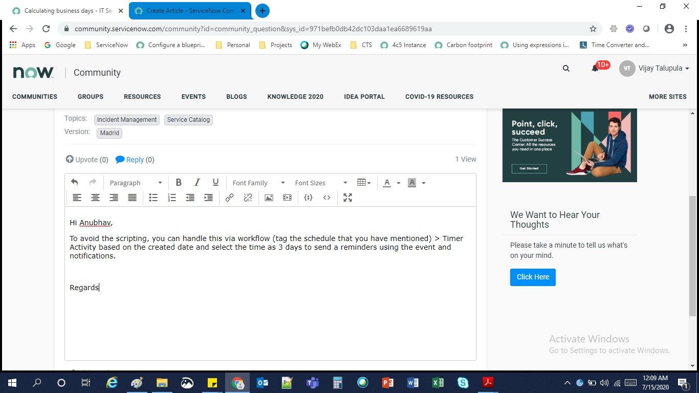Click the Reply link on the question
The height and width of the screenshot is (393, 699).
point(135,159)
